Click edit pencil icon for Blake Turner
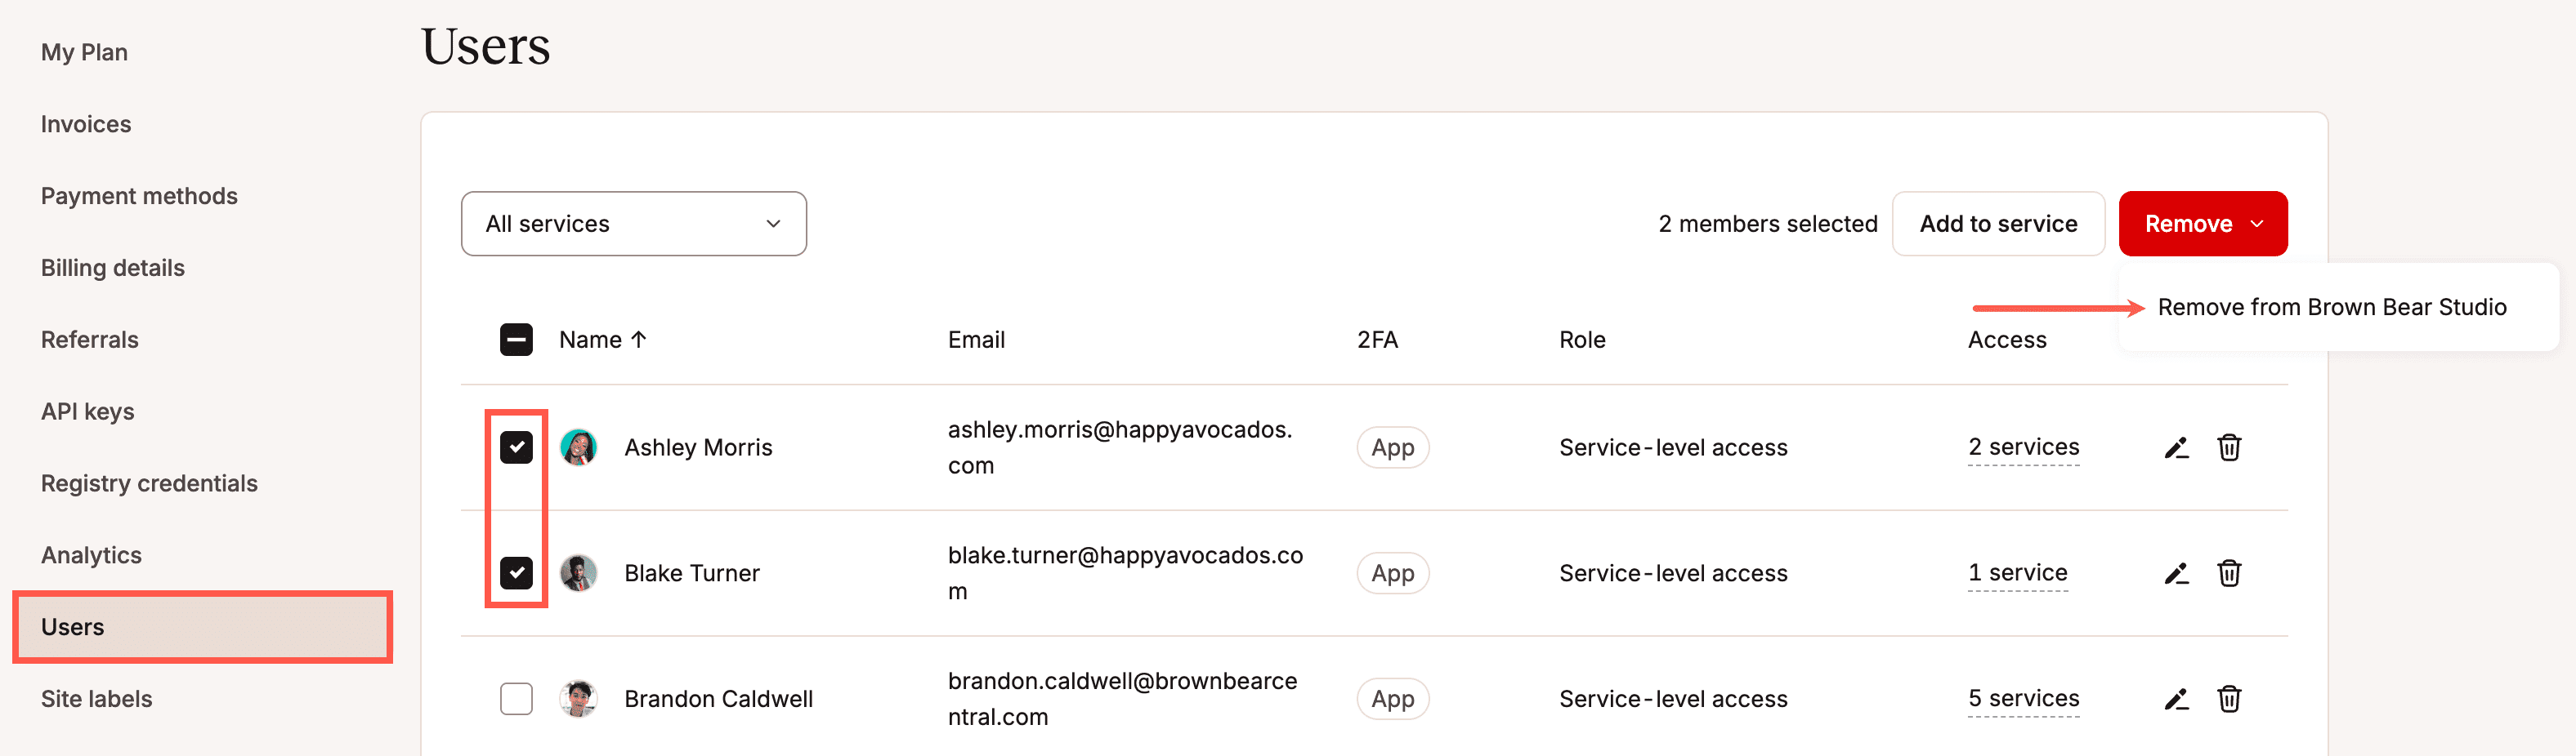Viewport: 2576px width, 756px height. [2176, 573]
